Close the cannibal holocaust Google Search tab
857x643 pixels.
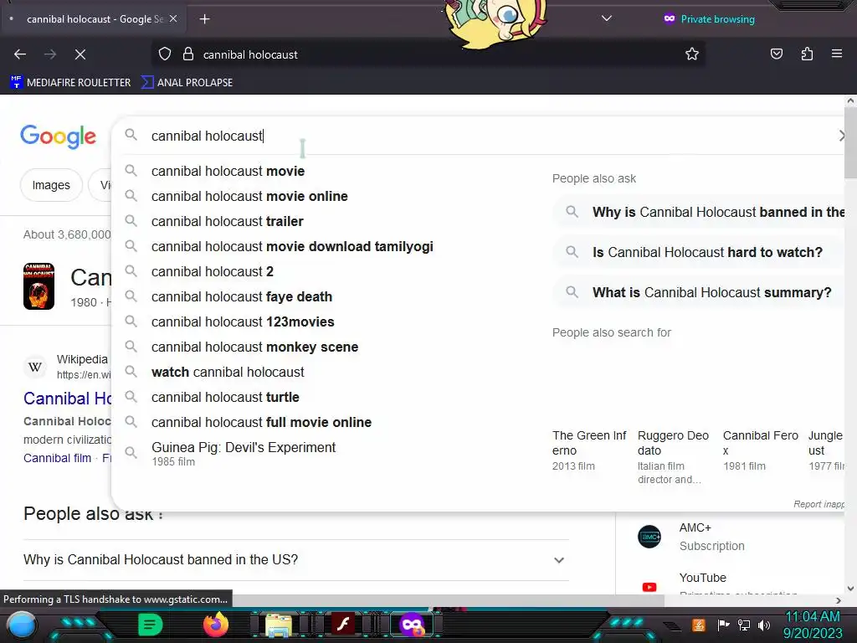point(172,19)
